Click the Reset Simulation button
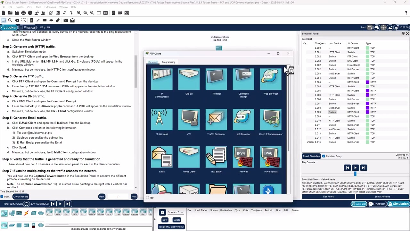Viewport: 410px width, 231px height. pyautogui.click(x=311, y=156)
